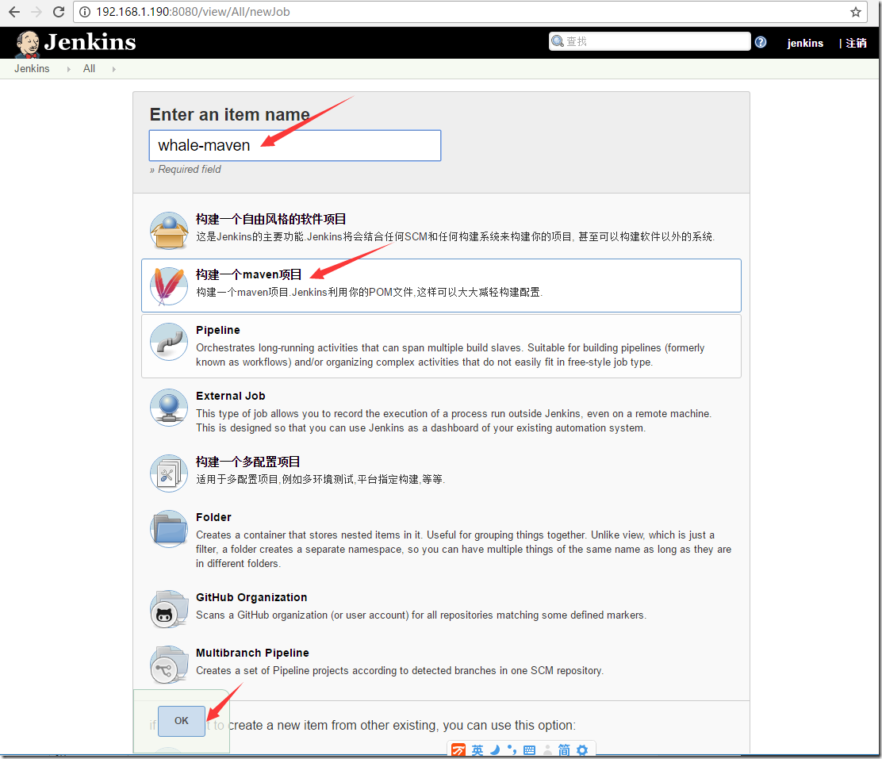Click the URL address bar
This screenshot has height=759, width=882.
[x=470, y=12]
